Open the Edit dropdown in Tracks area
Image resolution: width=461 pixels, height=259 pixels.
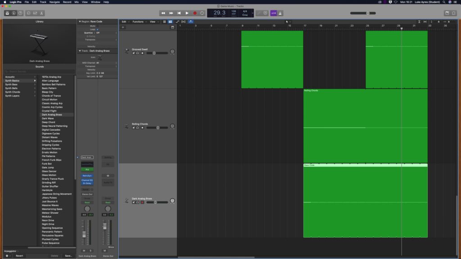[125, 22]
